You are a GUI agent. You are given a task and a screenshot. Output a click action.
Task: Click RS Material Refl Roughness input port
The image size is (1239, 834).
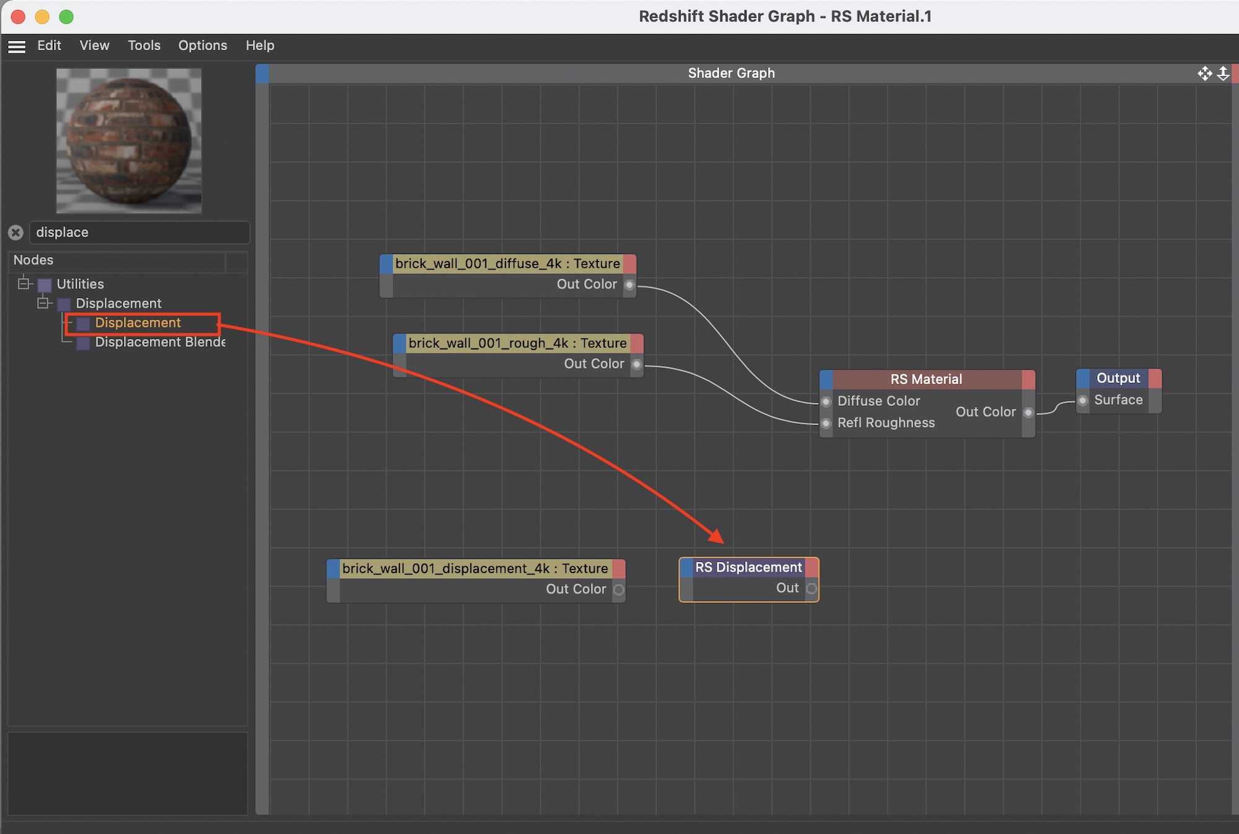(826, 423)
